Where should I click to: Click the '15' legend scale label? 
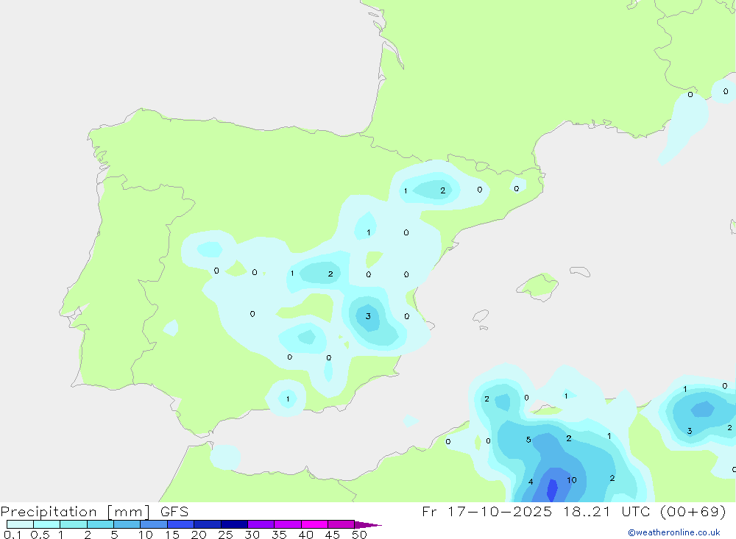click(x=171, y=535)
